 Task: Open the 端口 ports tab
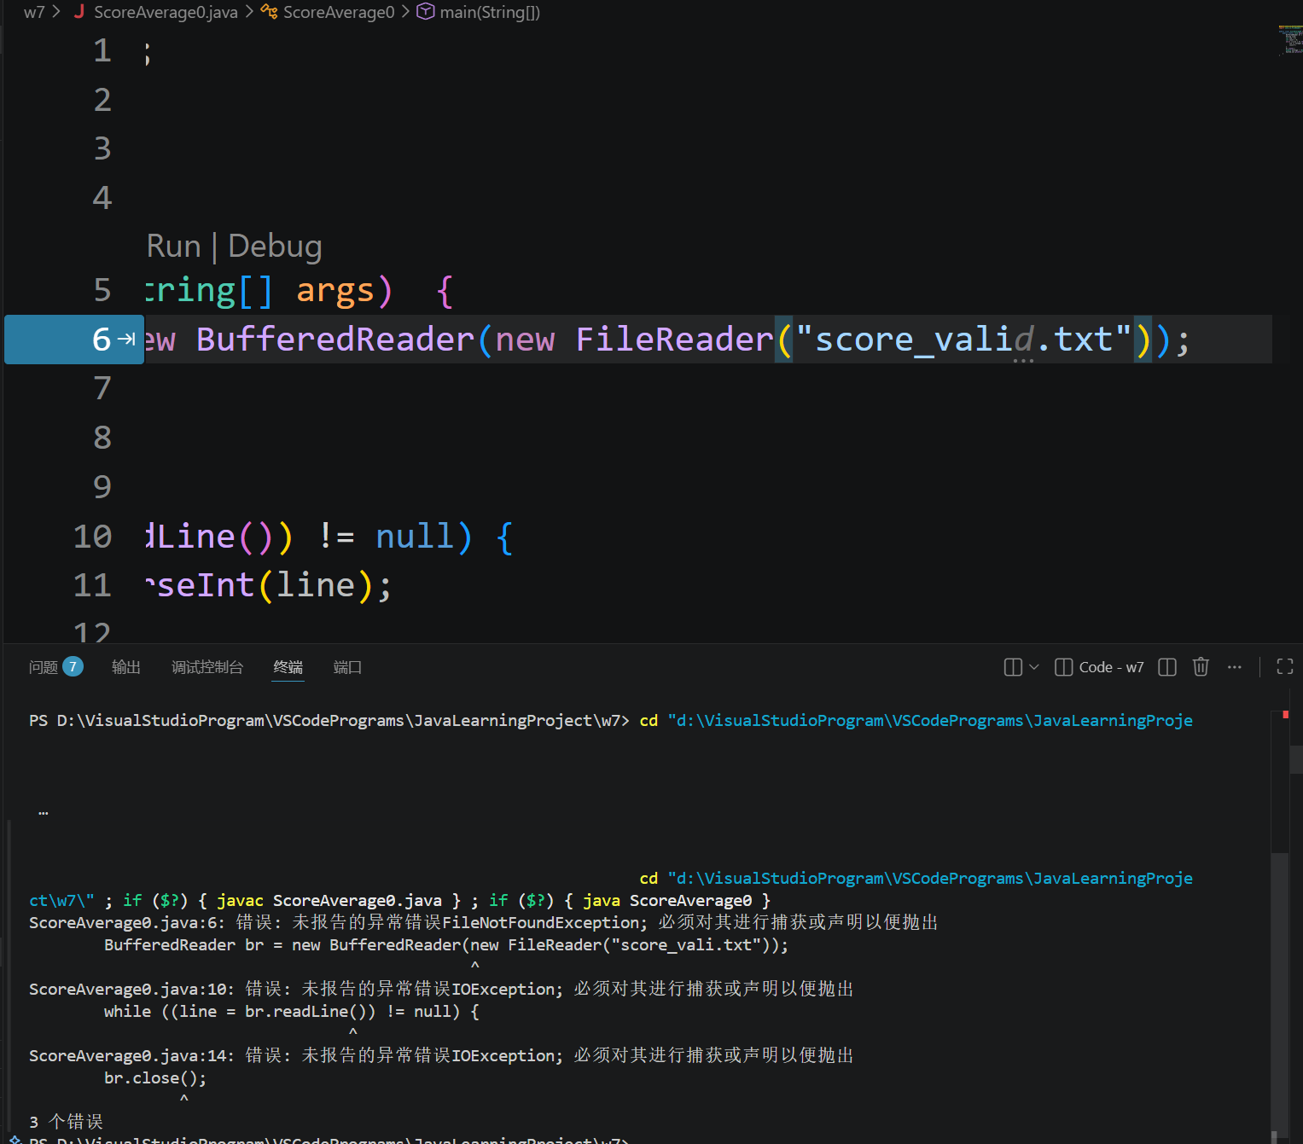point(347,667)
